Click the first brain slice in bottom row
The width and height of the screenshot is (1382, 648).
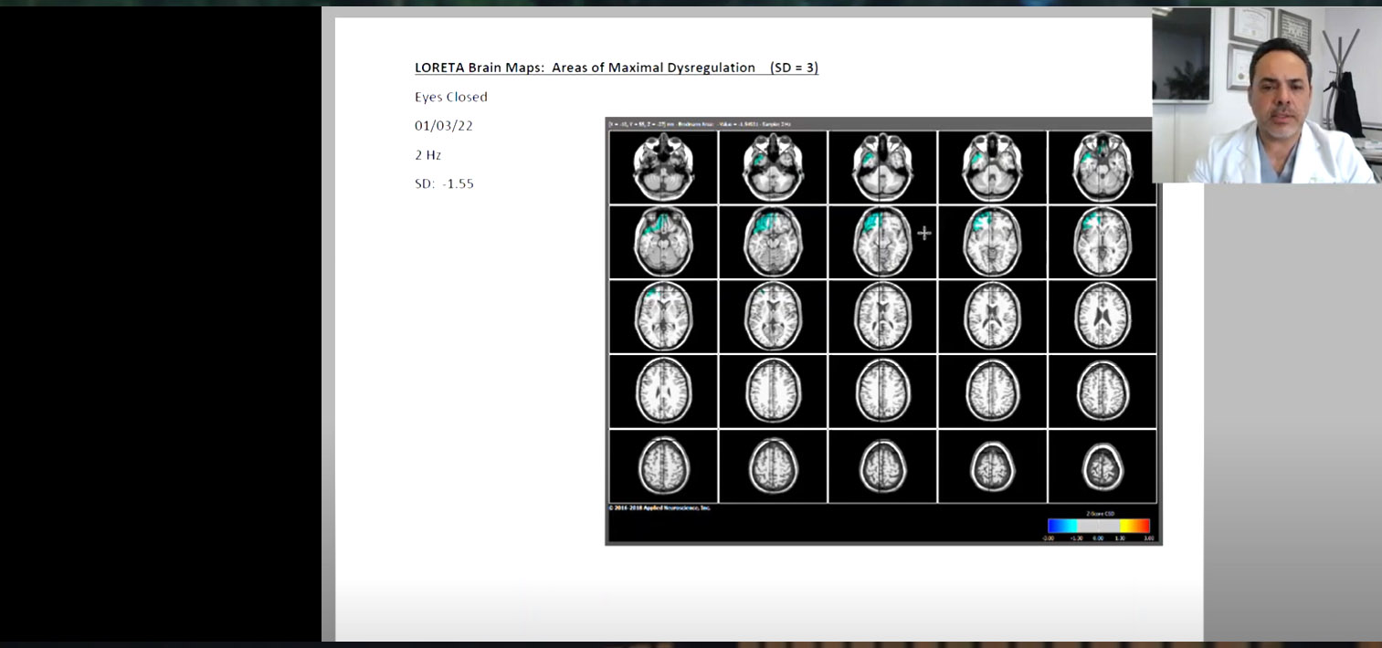click(663, 465)
